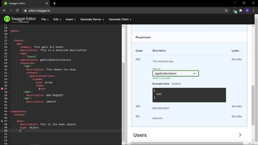Click the paths key on line 19
258x145 pixels.
(15, 31)
